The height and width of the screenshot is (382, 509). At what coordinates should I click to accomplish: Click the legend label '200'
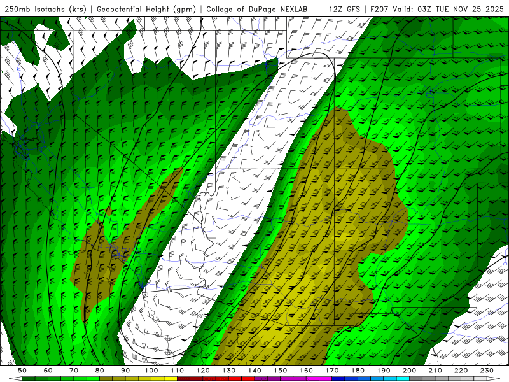(410, 371)
